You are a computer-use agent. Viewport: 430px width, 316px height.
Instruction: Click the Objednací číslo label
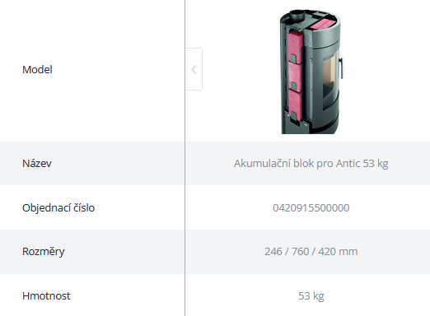pos(58,207)
